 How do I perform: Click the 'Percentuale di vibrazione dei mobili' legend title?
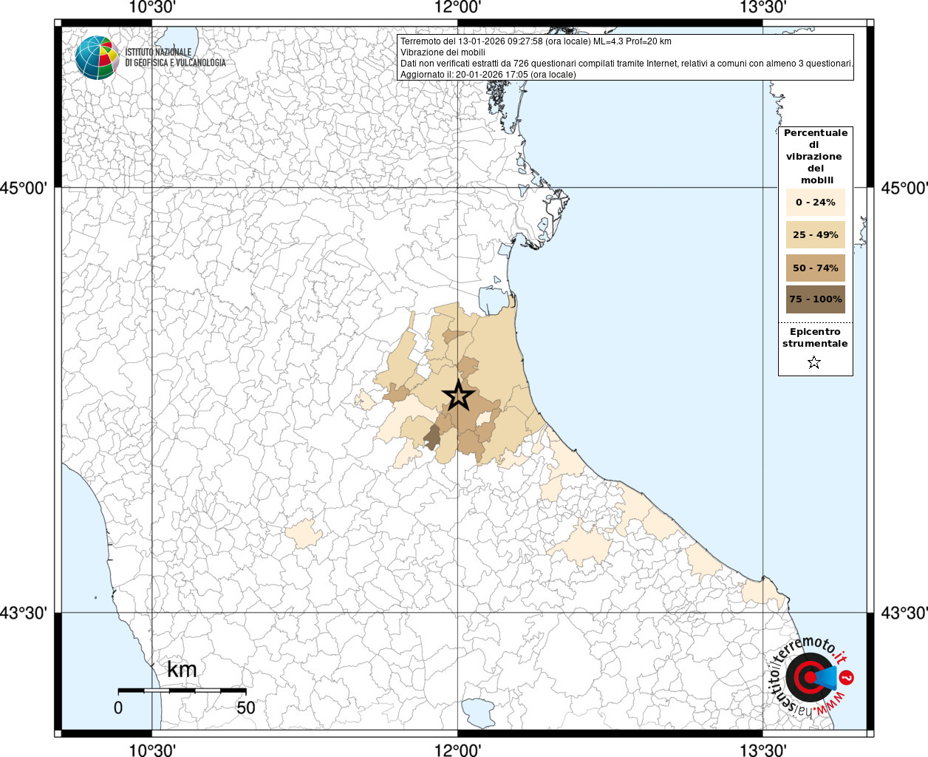pyautogui.click(x=815, y=156)
